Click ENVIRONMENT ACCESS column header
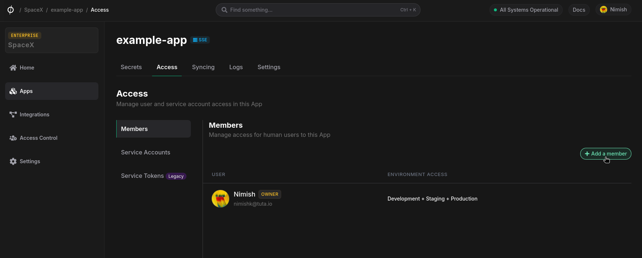This screenshot has width=642, height=258. coord(418,175)
